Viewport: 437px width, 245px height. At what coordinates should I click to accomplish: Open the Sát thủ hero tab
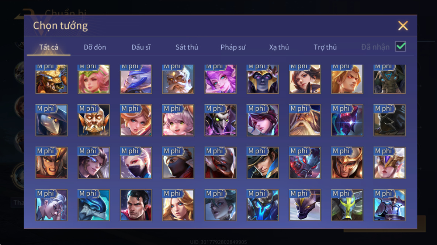coord(187,47)
